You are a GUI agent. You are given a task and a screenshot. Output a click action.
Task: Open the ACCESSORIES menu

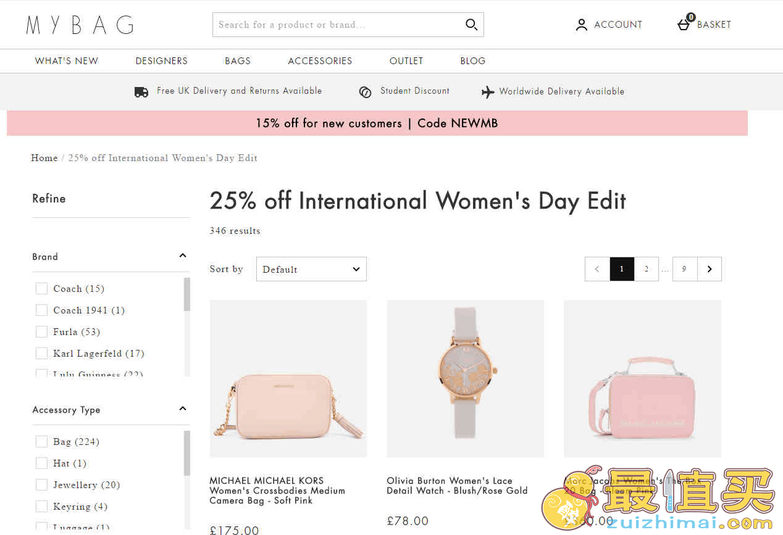pyautogui.click(x=320, y=60)
